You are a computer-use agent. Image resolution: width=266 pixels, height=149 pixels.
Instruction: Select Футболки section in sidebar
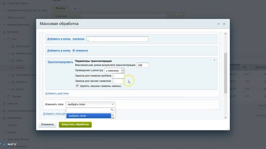pyautogui.click(x=21, y=82)
